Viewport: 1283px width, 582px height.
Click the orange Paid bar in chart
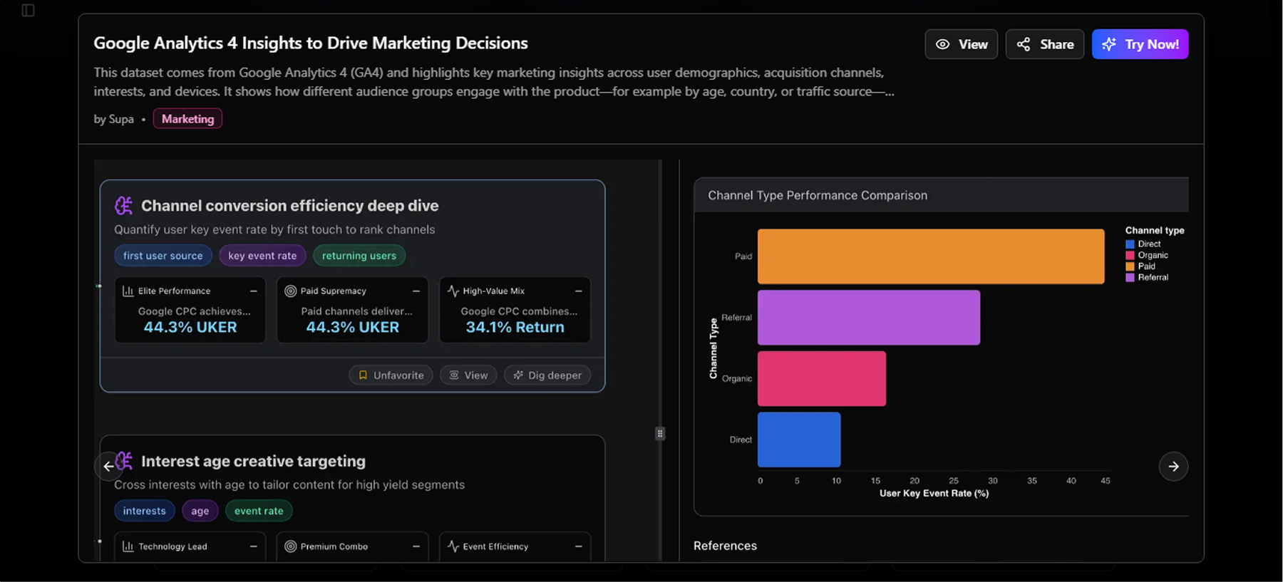click(930, 256)
